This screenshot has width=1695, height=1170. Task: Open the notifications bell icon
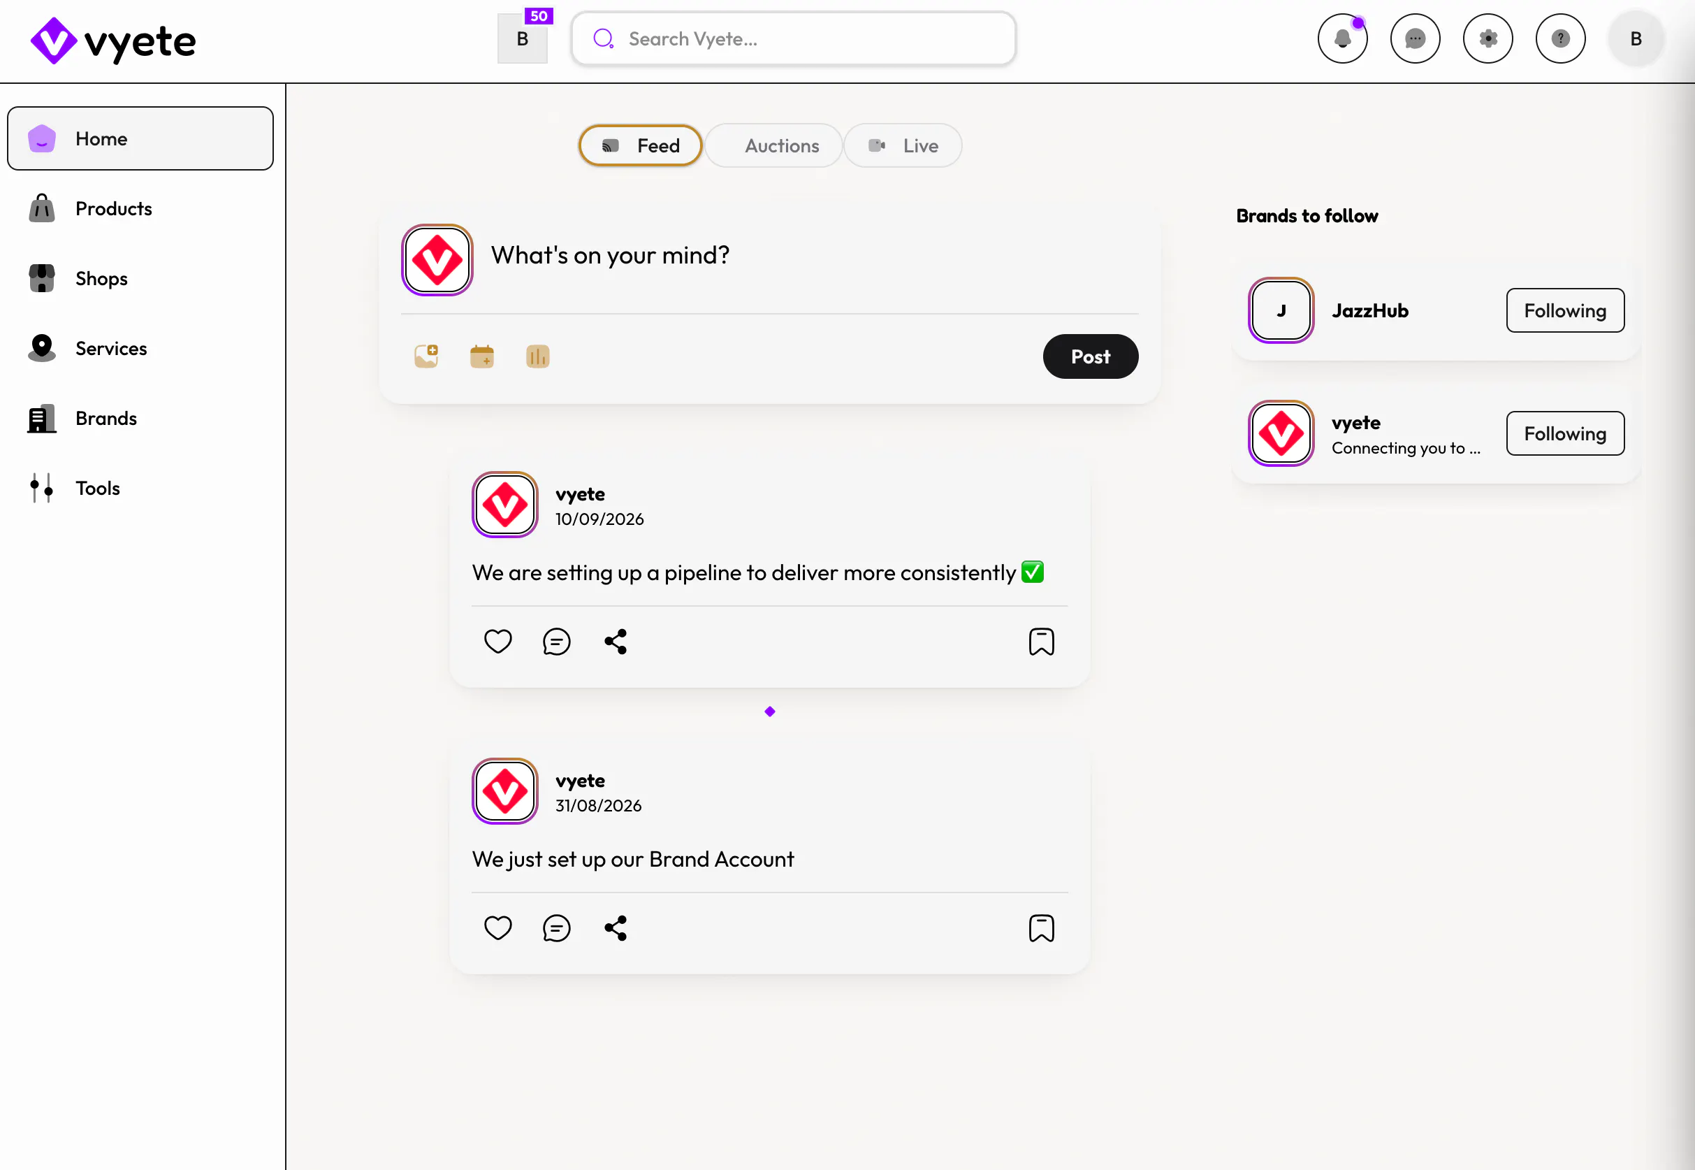pos(1343,39)
